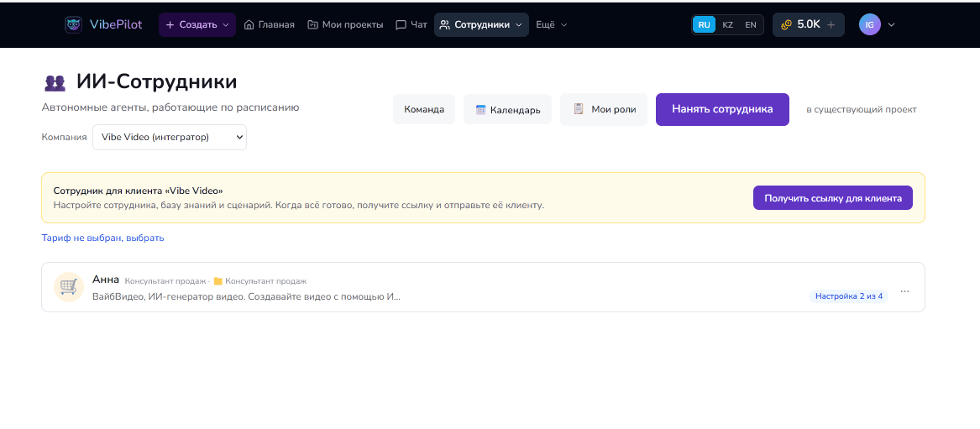Open the Чат page
This screenshot has width=980, height=429.
(x=411, y=25)
